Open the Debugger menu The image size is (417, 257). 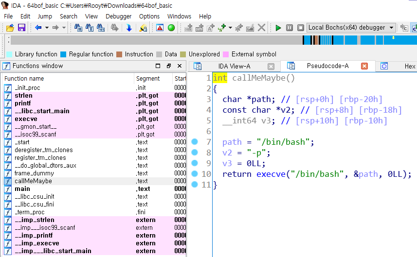click(x=118, y=17)
